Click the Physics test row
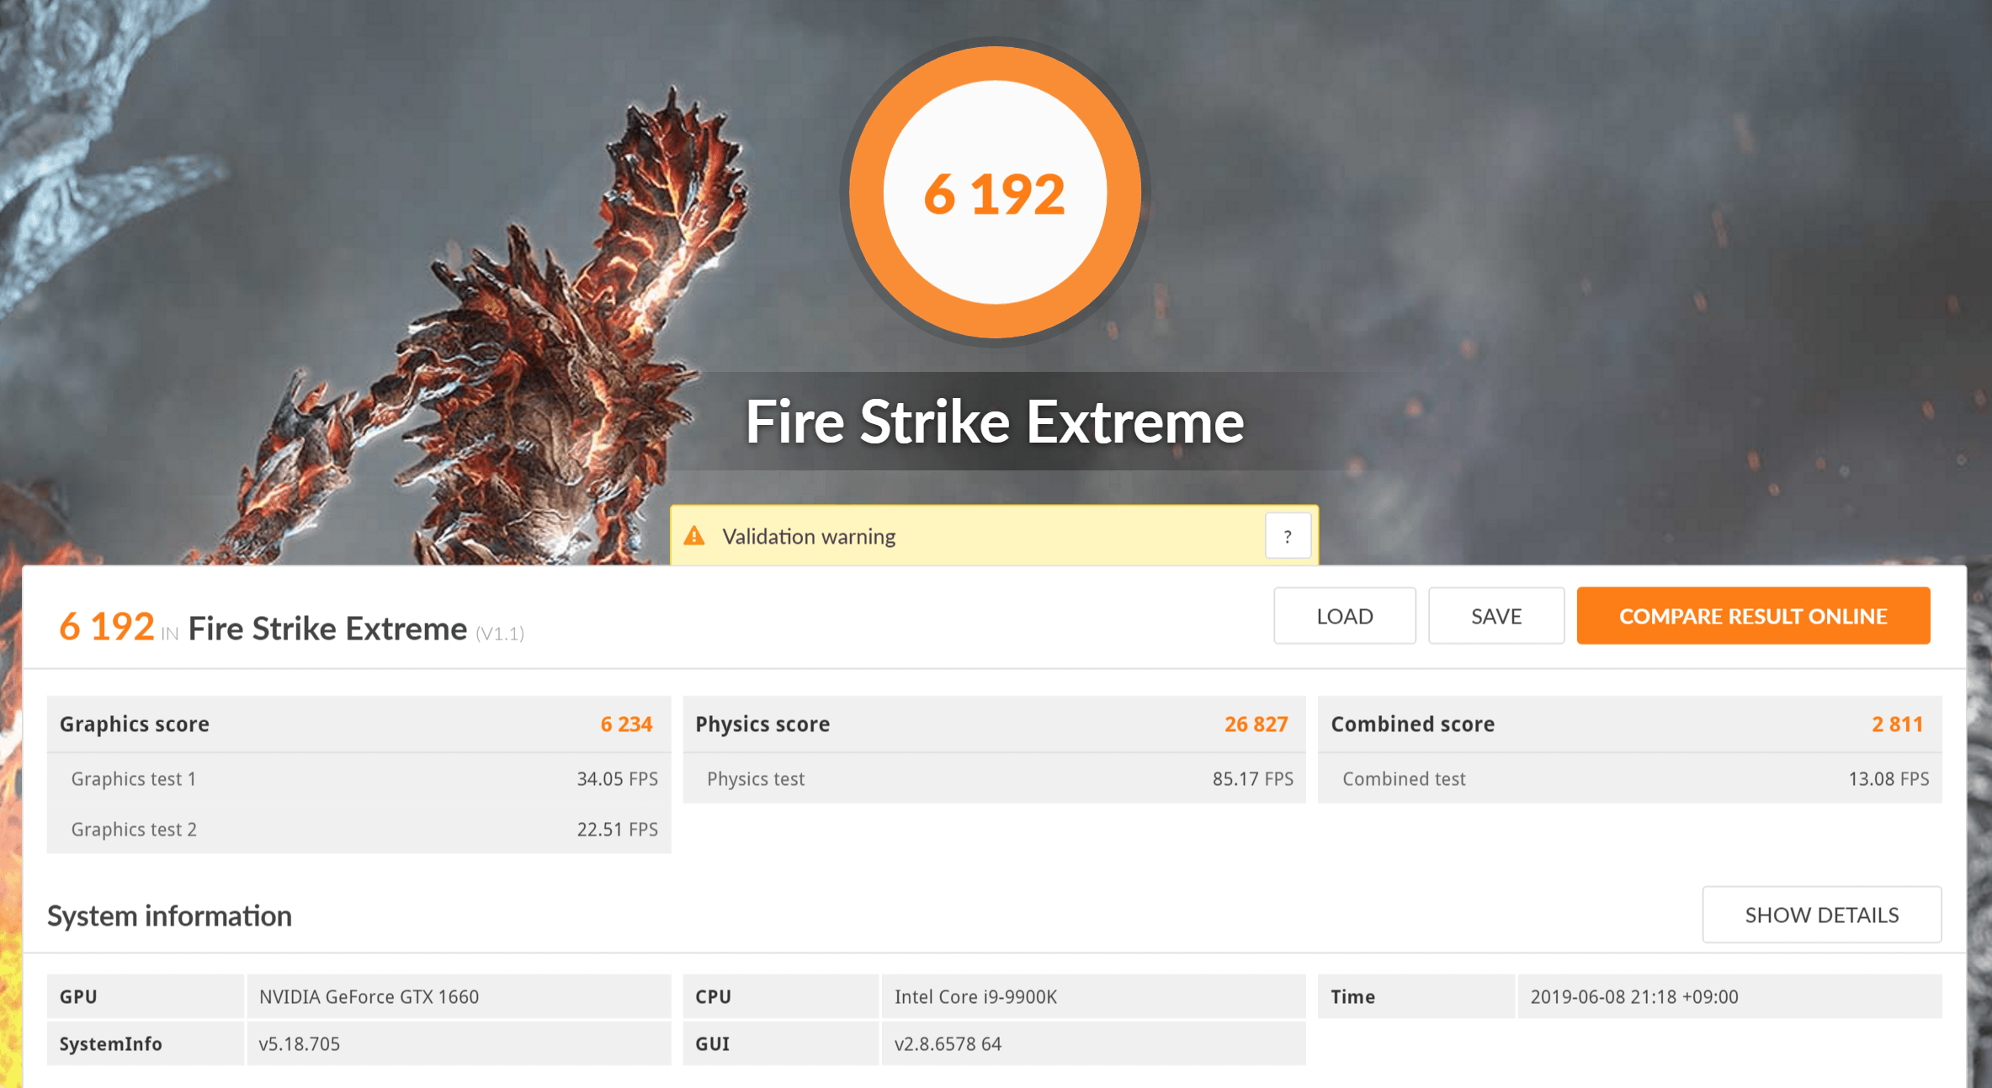Image resolution: width=1992 pixels, height=1088 pixels. coord(994,778)
